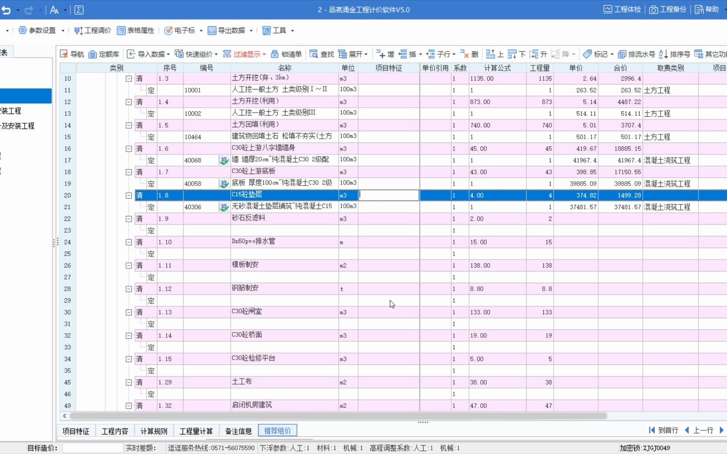The height and width of the screenshot is (454, 727).
Task: Collapse row 1.3 土方开挖(弃、3km)
Action: (x=129, y=78)
